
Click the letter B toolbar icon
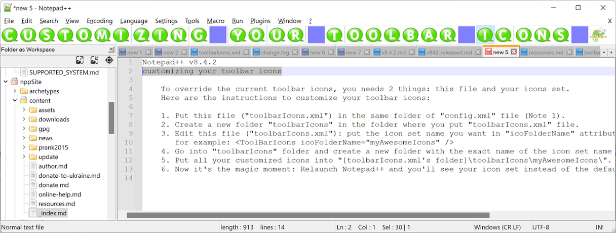click(x=410, y=35)
